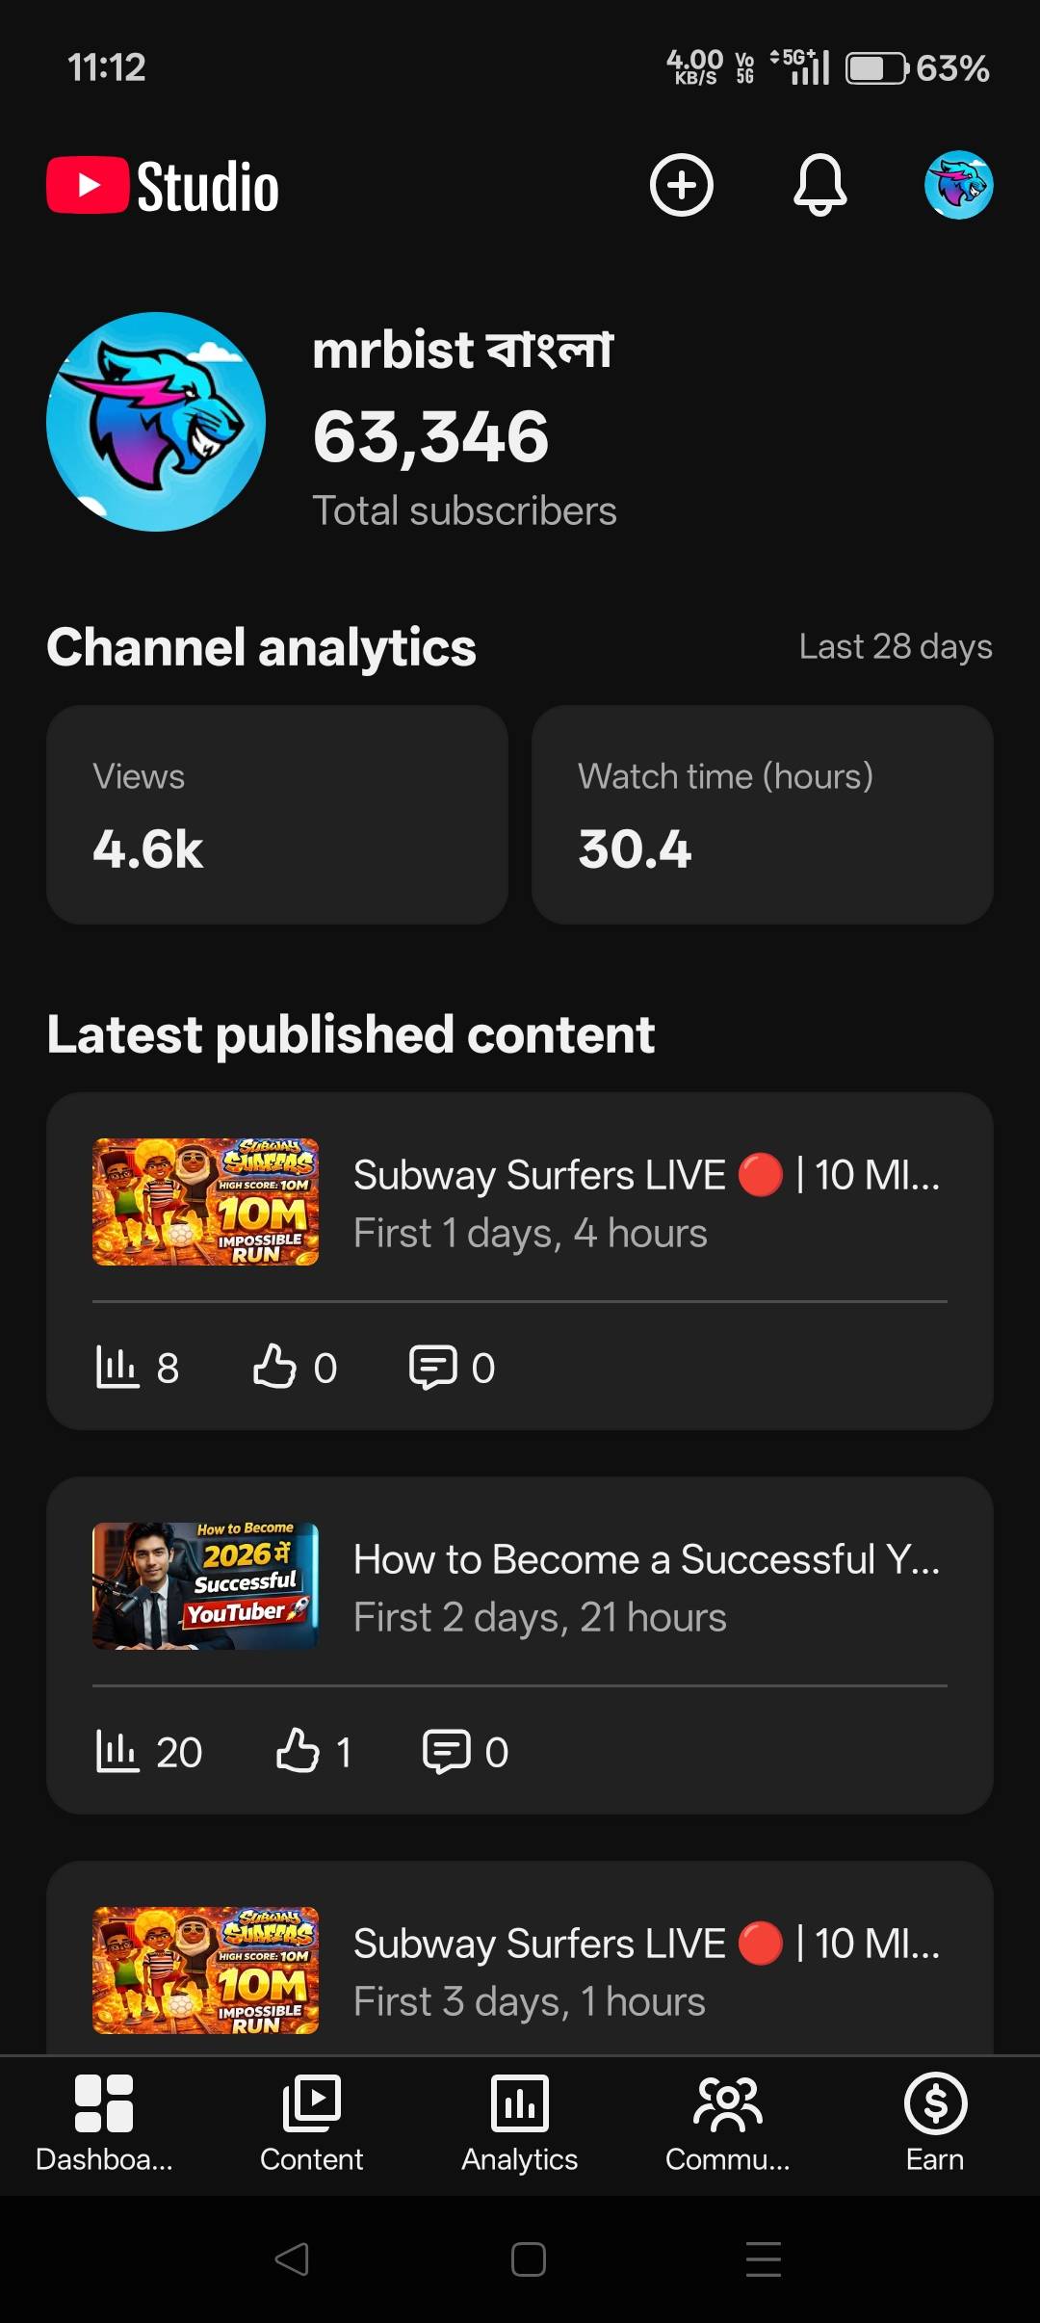The height and width of the screenshot is (2323, 1040).
Task: Open the Watch time (hours) card
Action: [762, 815]
